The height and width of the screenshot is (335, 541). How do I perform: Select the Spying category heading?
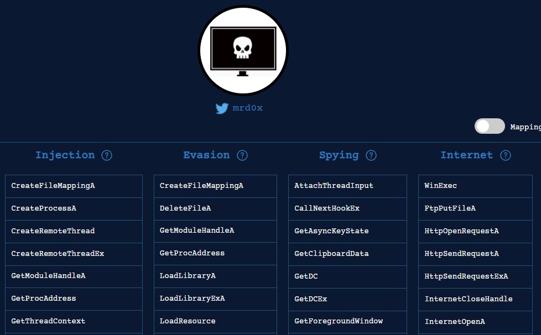pos(339,155)
